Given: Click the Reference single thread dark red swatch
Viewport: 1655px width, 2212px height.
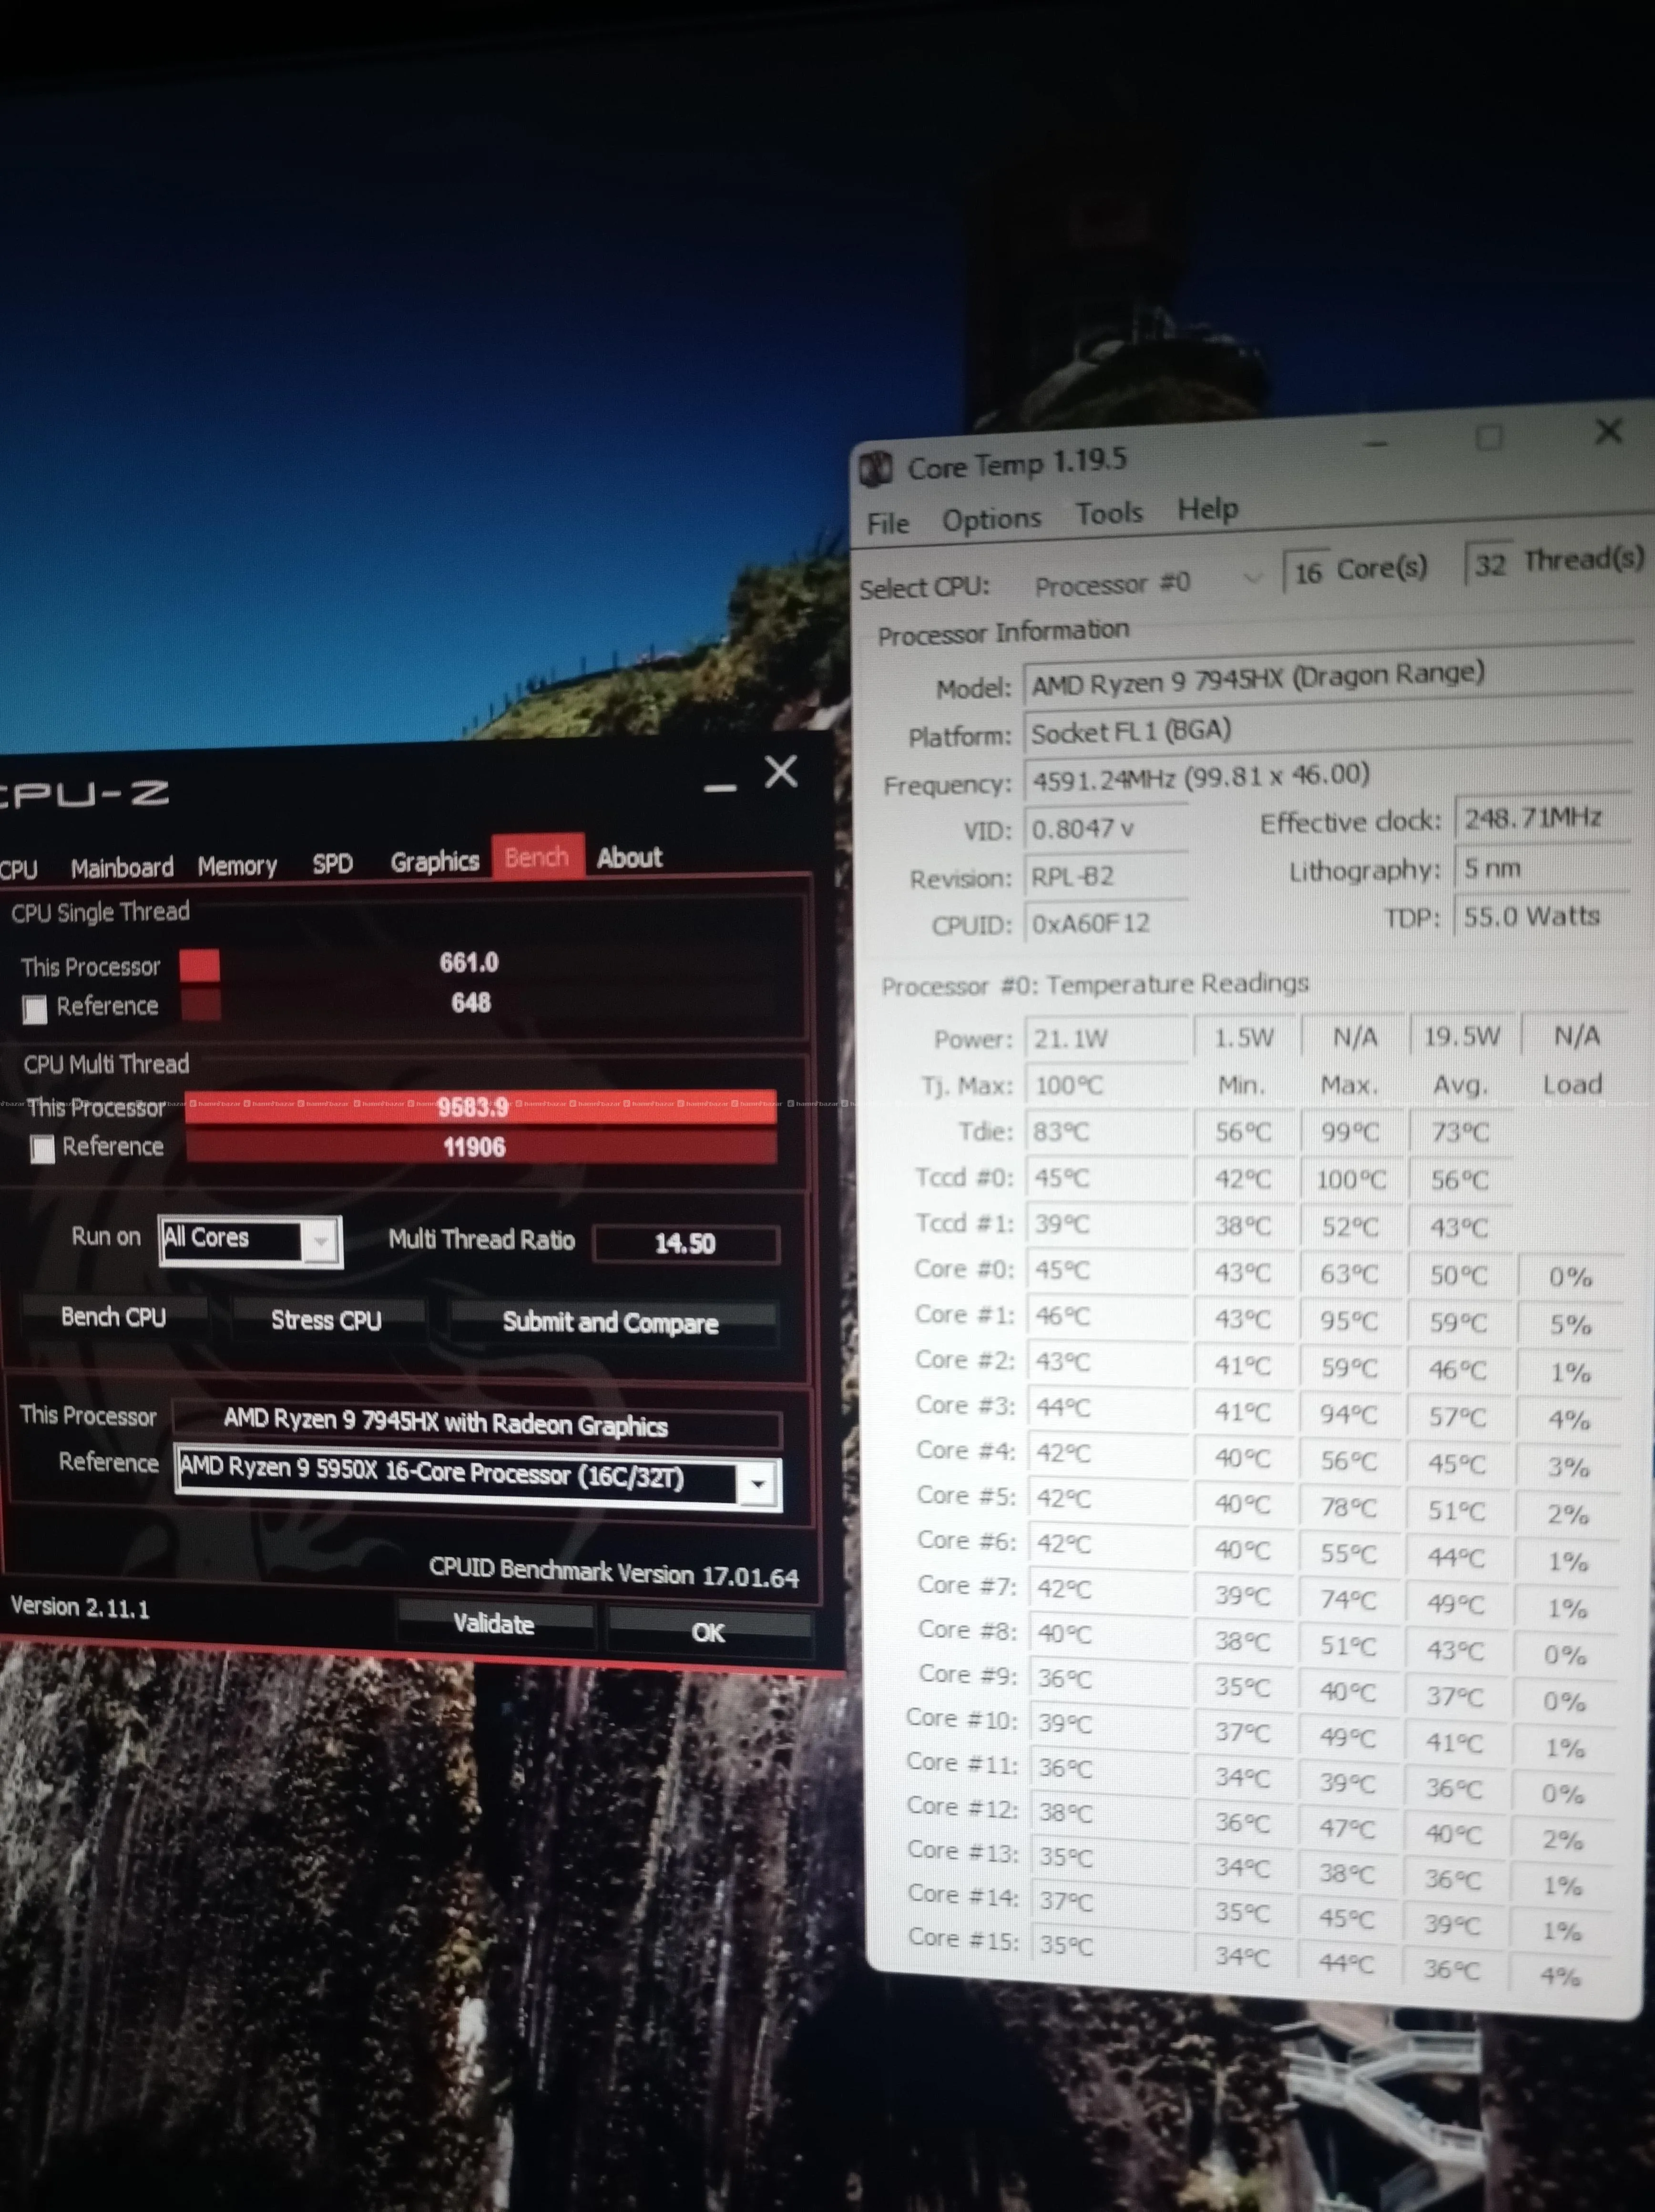Looking at the screenshot, I should (200, 1005).
